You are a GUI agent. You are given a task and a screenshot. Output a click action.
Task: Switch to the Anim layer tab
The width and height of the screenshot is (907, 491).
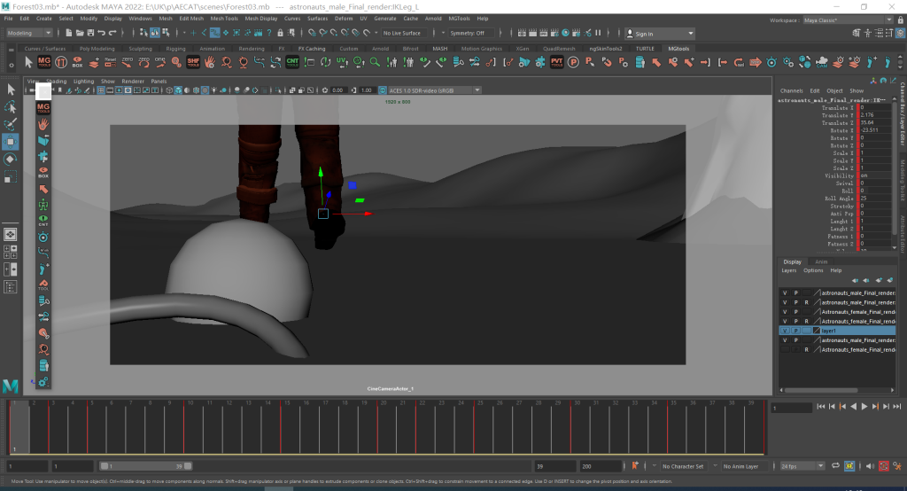tap(821, 261)
